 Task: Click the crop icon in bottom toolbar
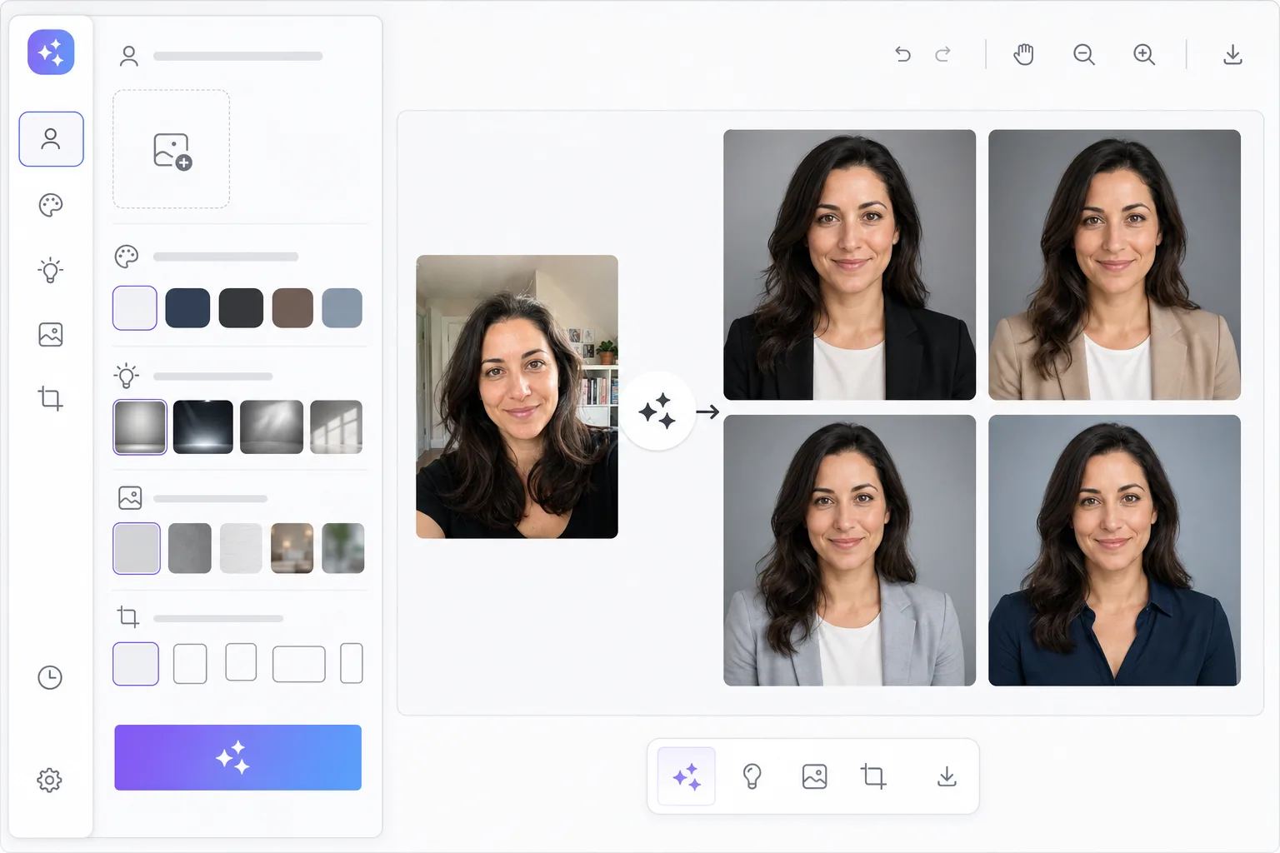pos(873,776)
